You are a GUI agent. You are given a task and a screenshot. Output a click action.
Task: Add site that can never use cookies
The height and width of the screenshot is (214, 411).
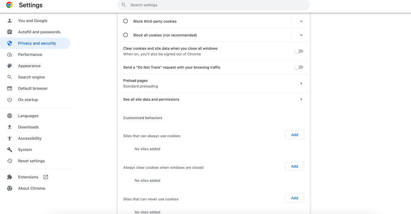[295, 198]
